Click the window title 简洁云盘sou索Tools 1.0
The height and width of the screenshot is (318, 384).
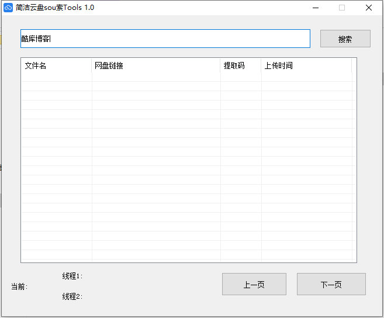[55, 8]
